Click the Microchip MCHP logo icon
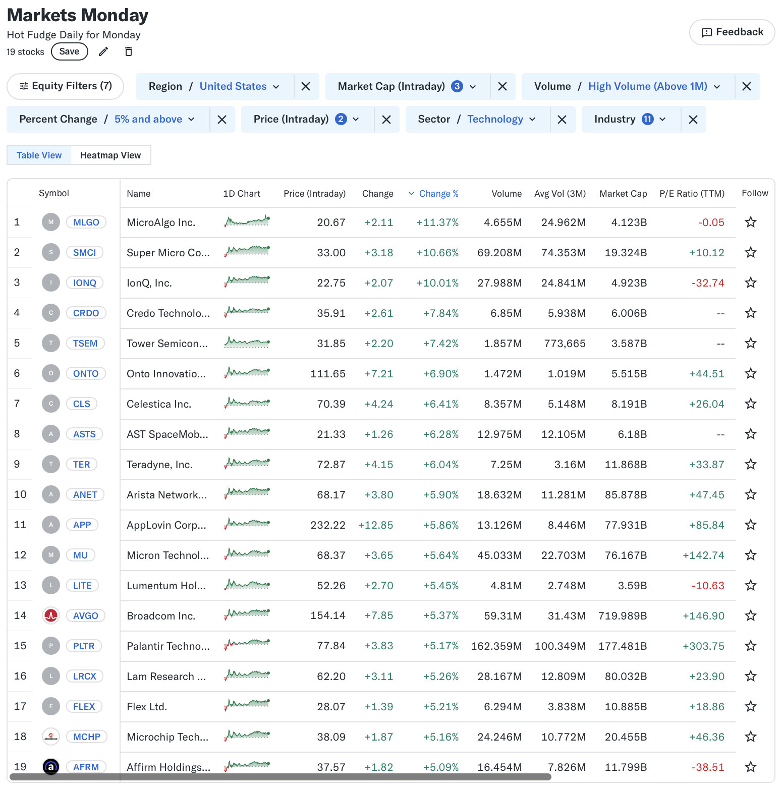Image resolution: width=782 pixels, height=791 pixels. point(51,737)
